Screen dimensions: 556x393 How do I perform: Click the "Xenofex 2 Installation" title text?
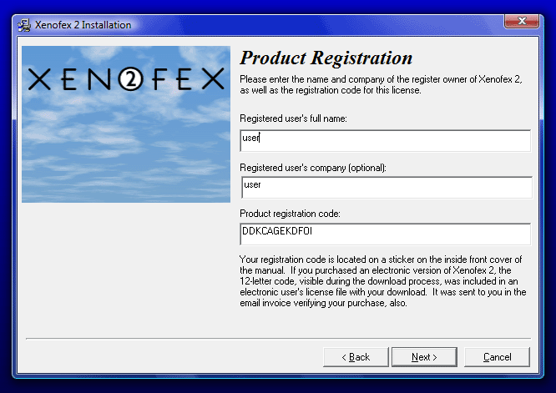83,25
